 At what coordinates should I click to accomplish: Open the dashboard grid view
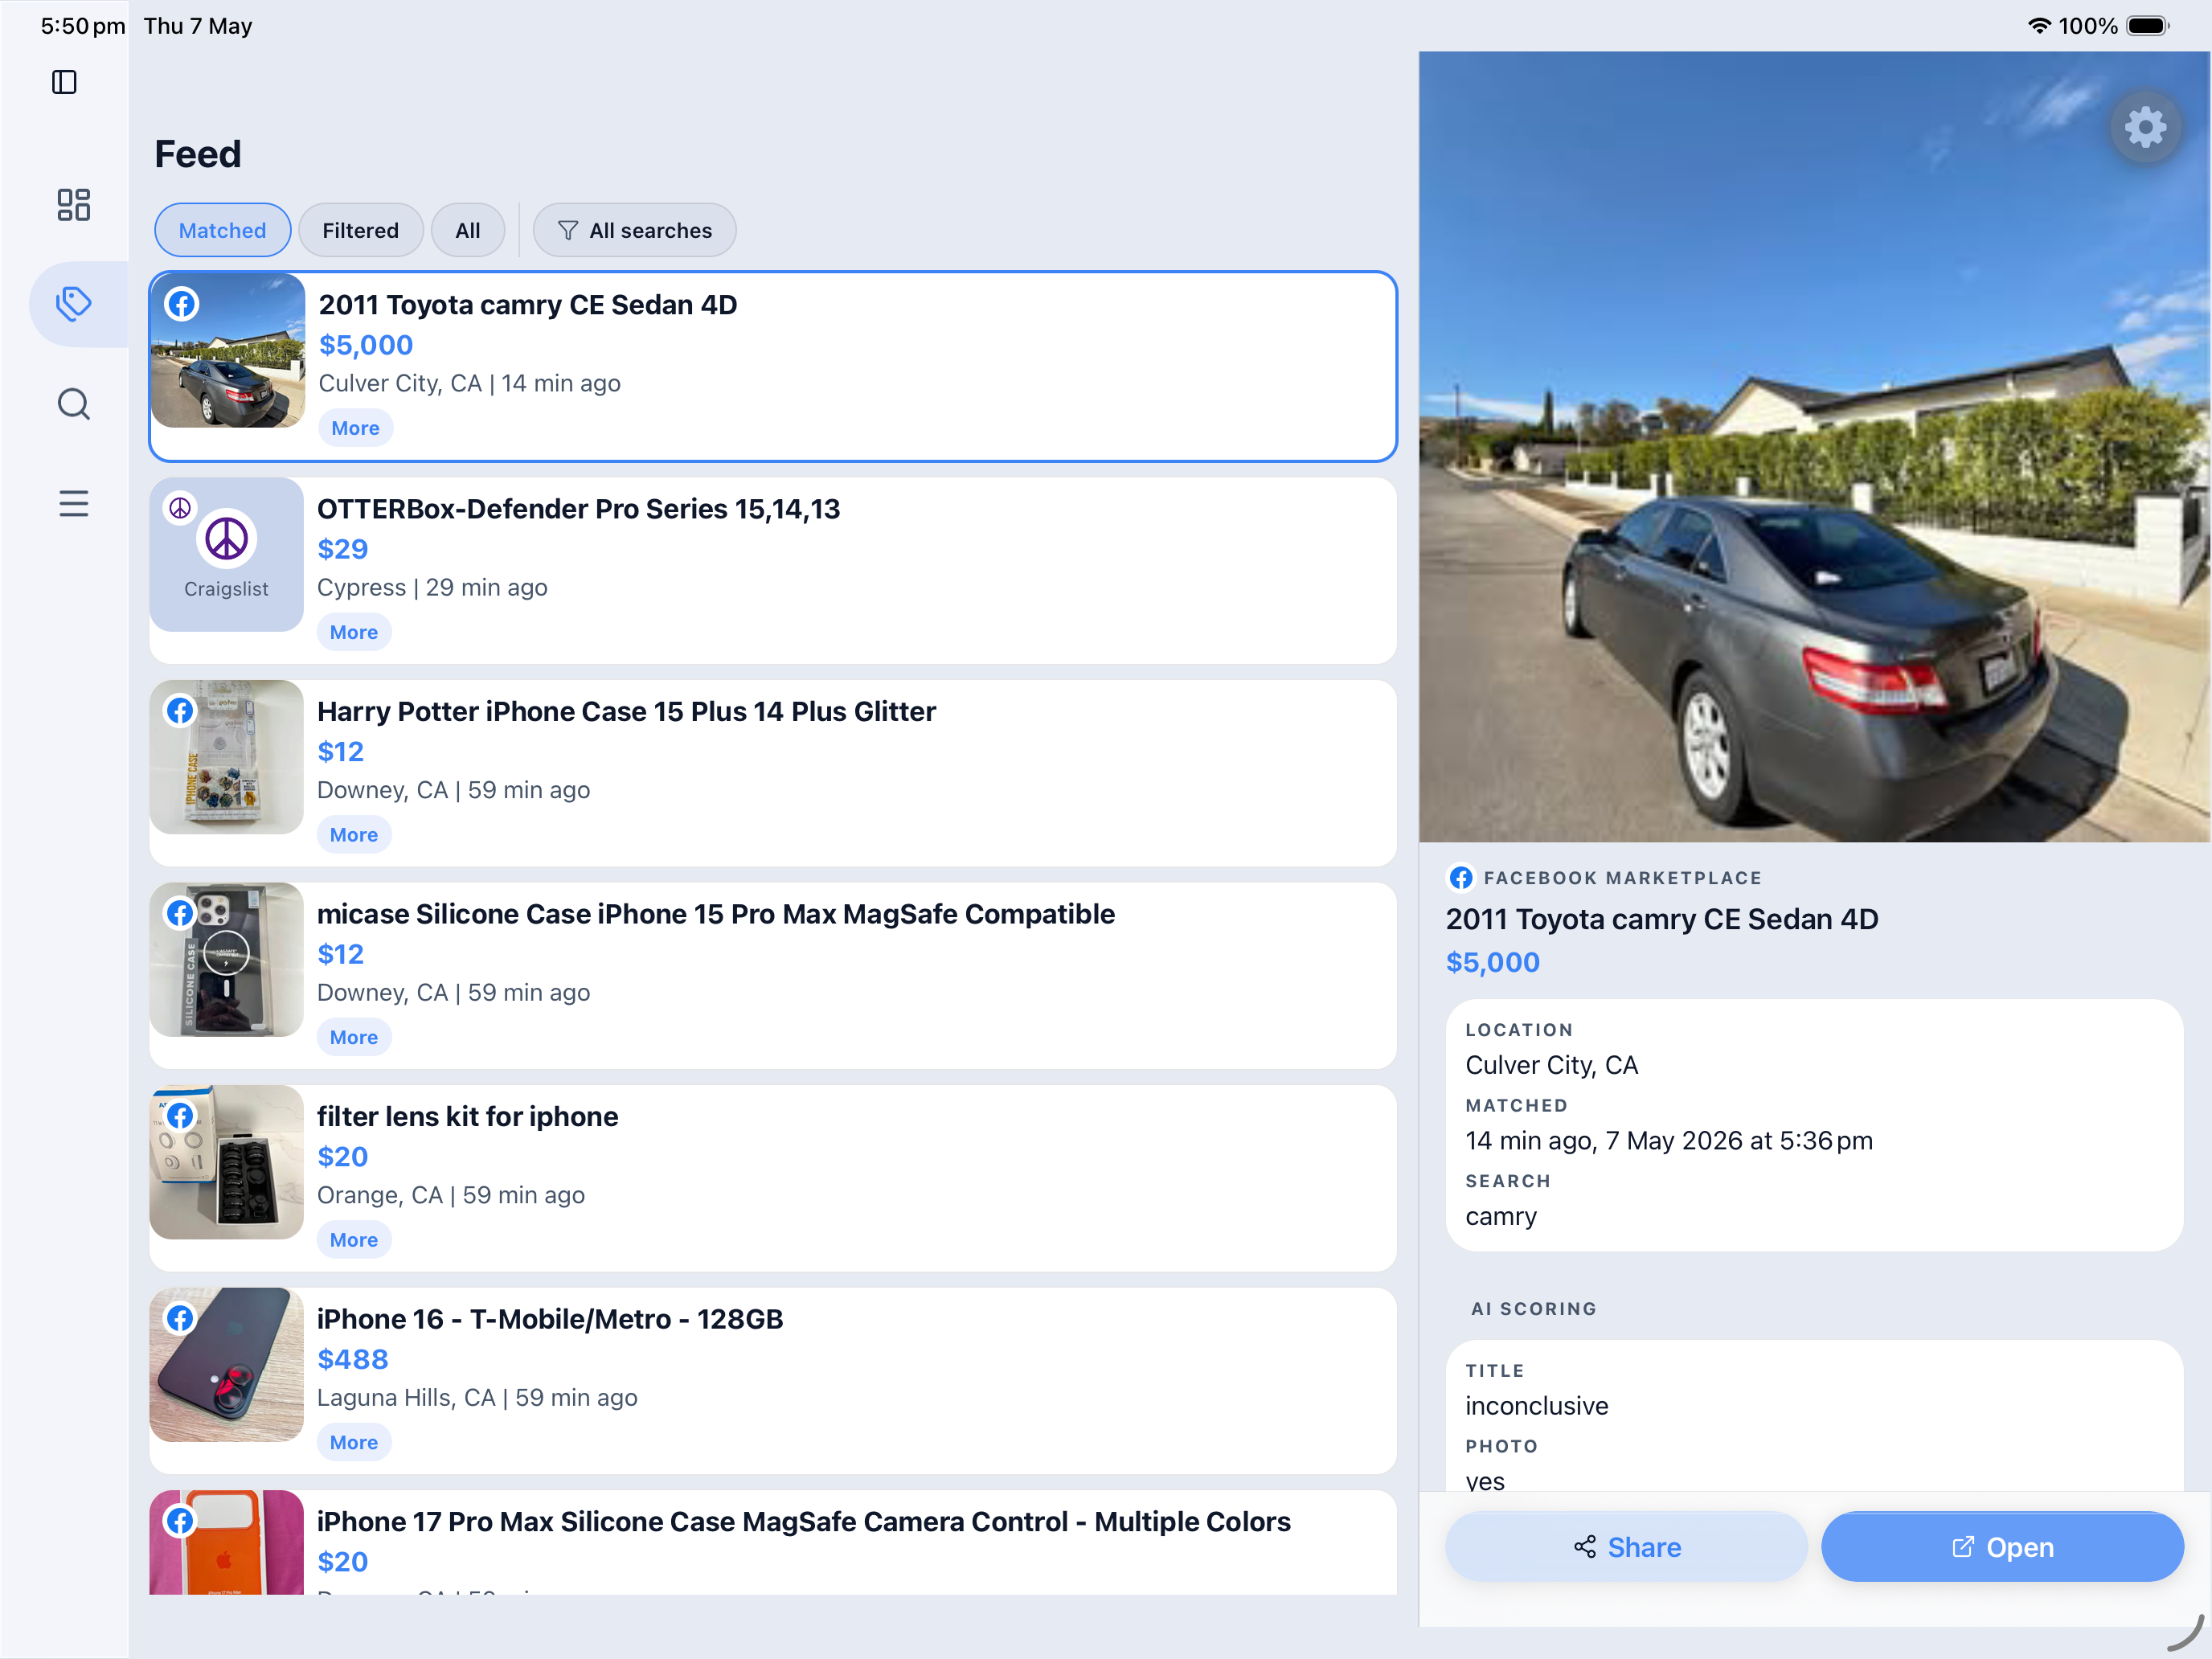pyautogui.click(x=74, y=205)
